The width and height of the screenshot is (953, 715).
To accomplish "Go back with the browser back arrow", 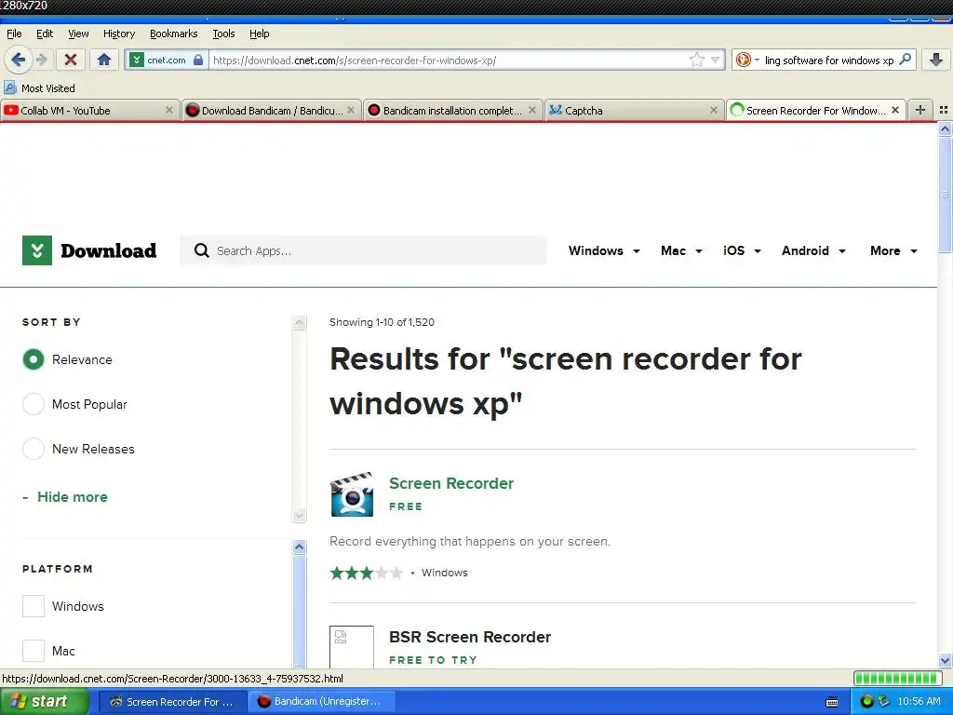I will 18,60.
